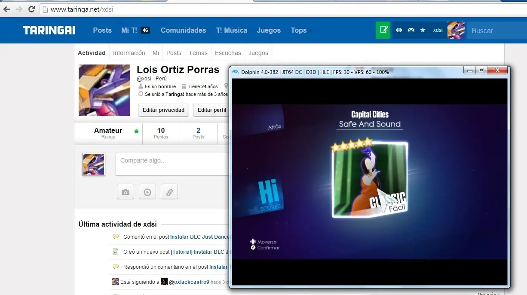Click the avatar beside the share box
This screenshot has width=527, height=295.
pyautogui.click(x=94, y=164)
